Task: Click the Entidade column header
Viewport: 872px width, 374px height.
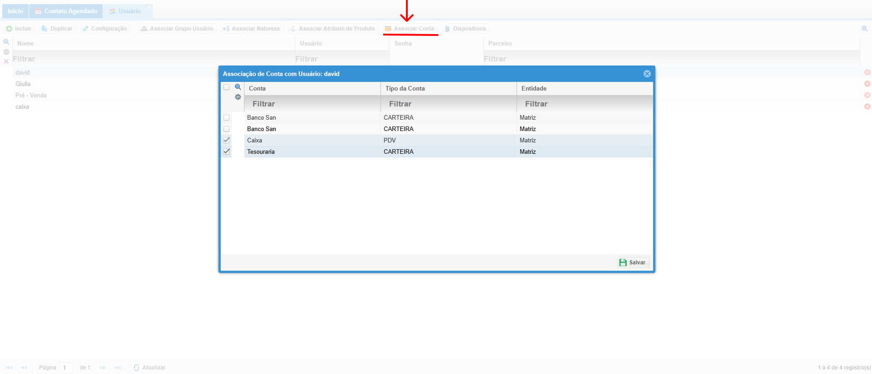Action: pos(584,88)
